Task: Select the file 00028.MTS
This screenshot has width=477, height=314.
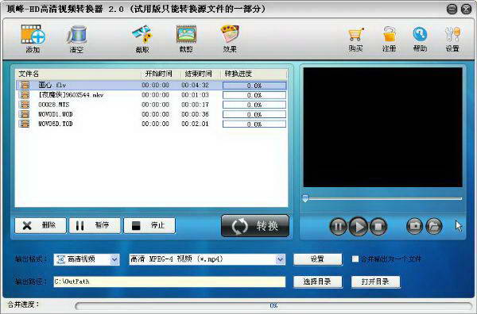Action: point(54,105)
